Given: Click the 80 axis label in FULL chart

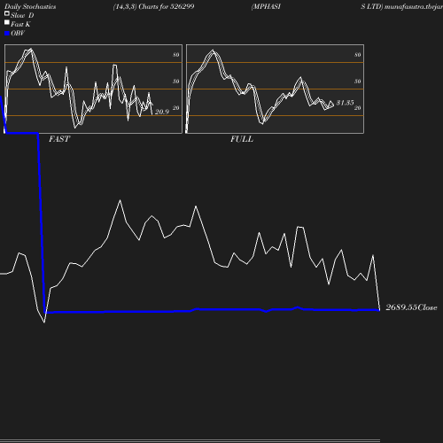Looking at the screenshot, I should tap(358, 55).
